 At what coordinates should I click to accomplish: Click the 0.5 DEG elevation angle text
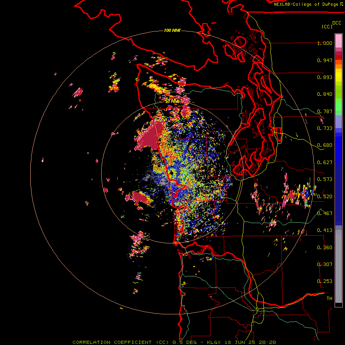pyautogui.click(x=185, y=342)
